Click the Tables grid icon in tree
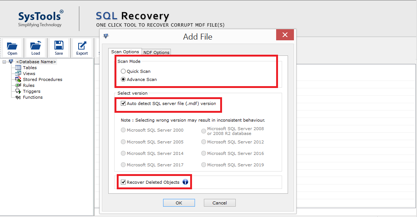 tap(18, 68)
